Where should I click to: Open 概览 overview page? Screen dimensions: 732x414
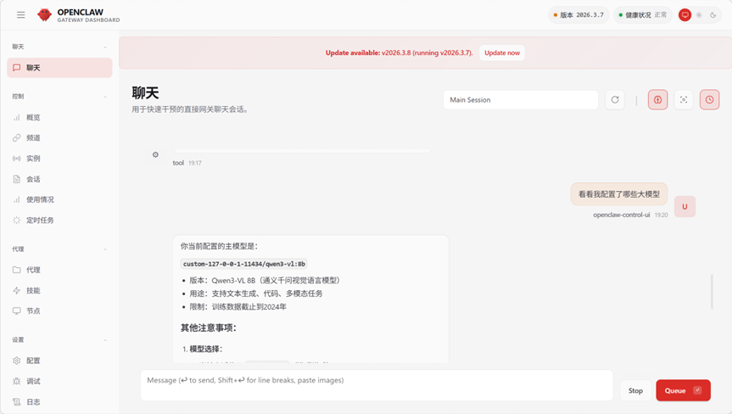coord(59,117)
